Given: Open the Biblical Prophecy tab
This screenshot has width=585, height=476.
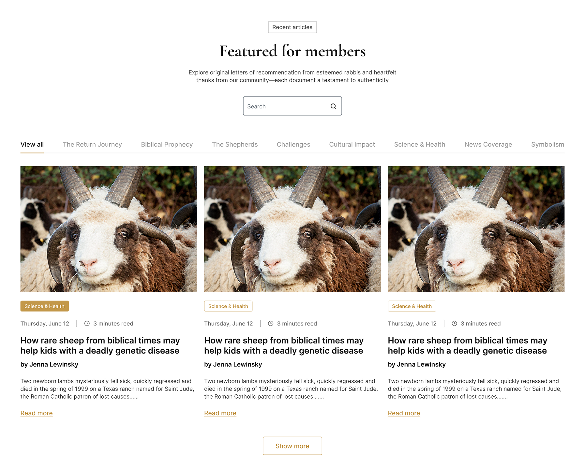Looking at the screenshot, I should click(x=167, y=144).
